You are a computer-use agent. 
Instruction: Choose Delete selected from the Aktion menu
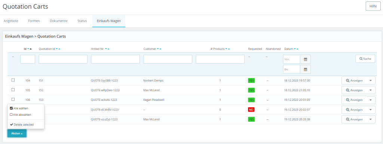point(22,125)
